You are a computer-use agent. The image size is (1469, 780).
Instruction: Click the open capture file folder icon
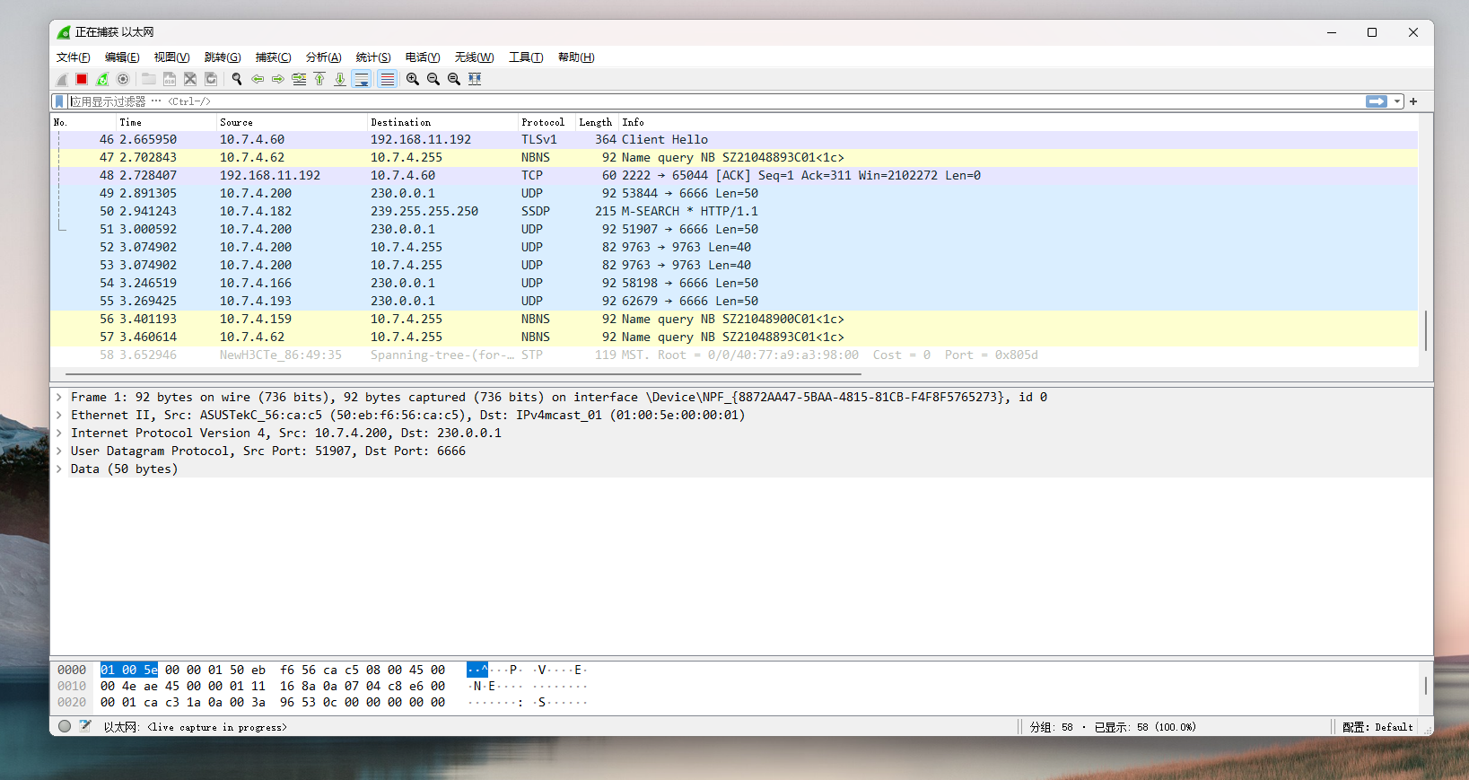[x=149, y=79]
